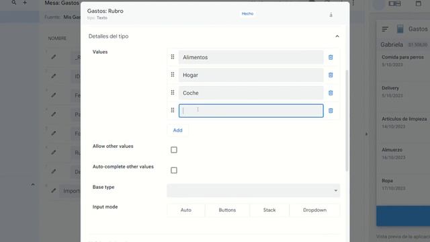The width and height of the screenshot is (430, 242).
Task: Click the blue bar at the preview bottom
Action: [x=403, y=216]
